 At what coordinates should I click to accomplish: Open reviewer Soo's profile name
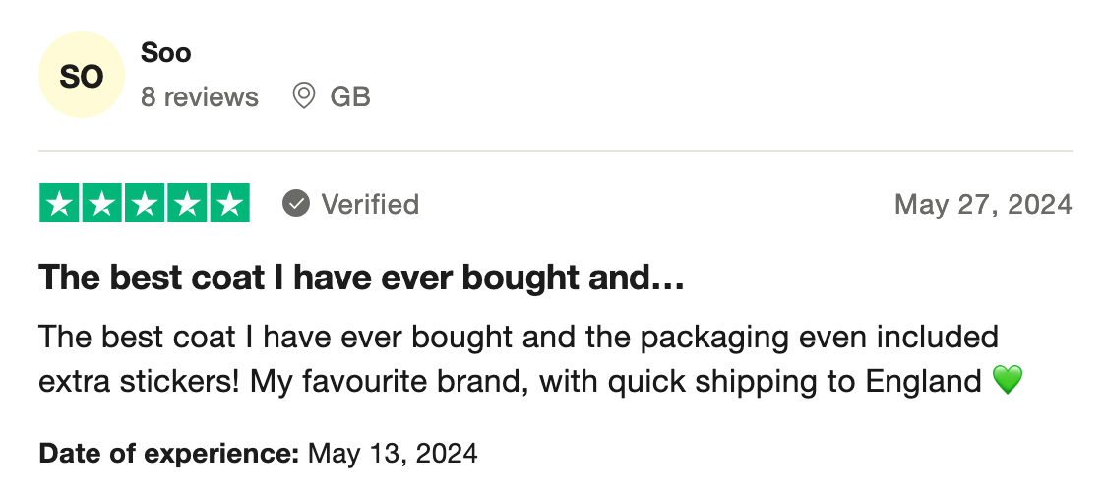pos(165,52)
